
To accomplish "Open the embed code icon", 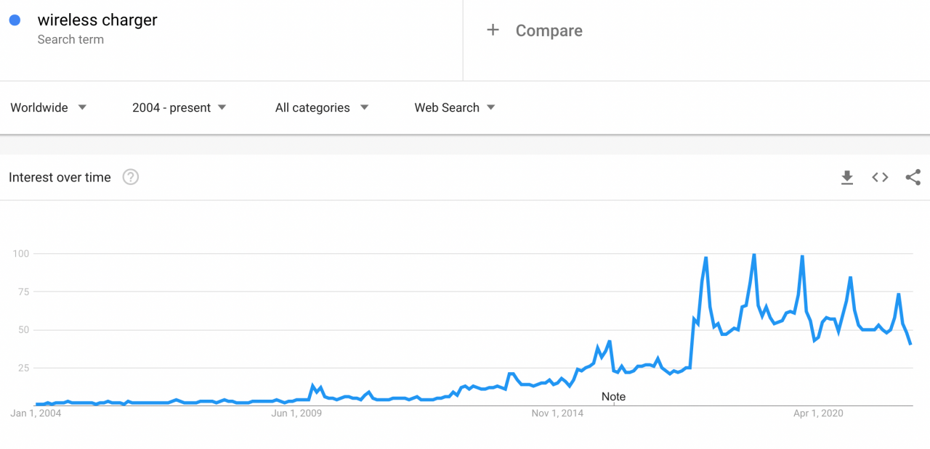I will click(880, 177).
